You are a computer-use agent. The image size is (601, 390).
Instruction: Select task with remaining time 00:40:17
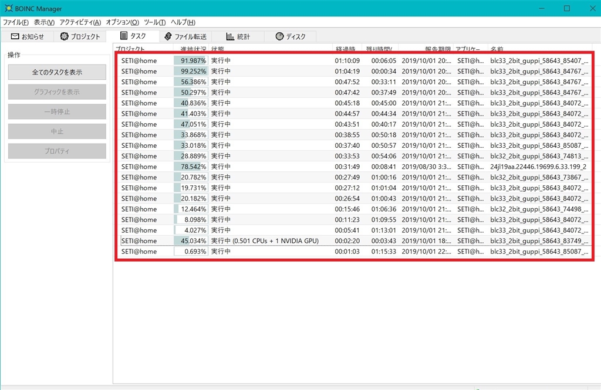tap(354, 124)
